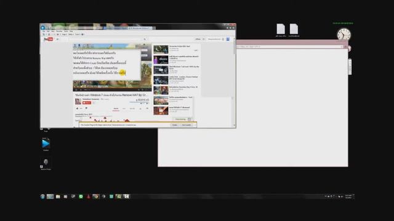The width and height of the screenshot is (394, 221).
Task: Select the underlined About tab below the video
Action: click(x=116, y=109)
